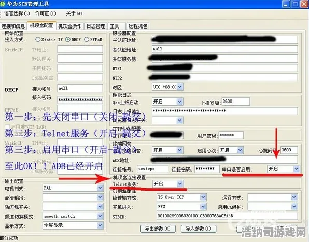Click the 心跳间隔 3600 field
The height and width of the screenshot is (242, 309).
(x=289, y=150)
